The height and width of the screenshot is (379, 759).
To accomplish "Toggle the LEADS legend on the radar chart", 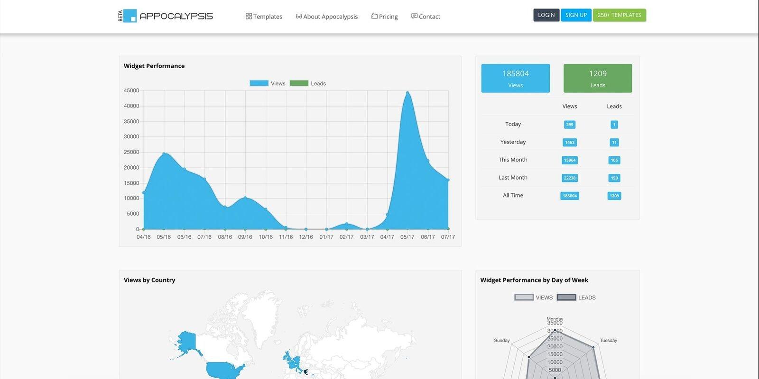I will point(576,298).
